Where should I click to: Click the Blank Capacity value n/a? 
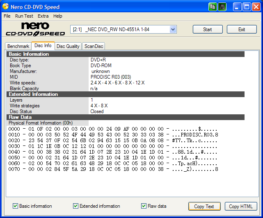point(94,89)
